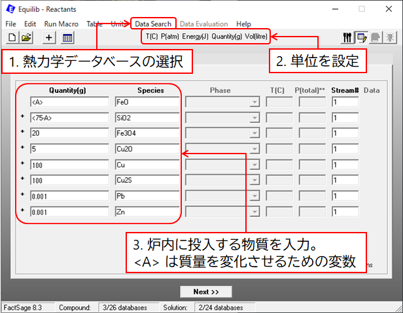Click the black fork-shaped icon in right toolbar
Image resolution: width=403 pixels, height=313 pixels.
tap(347, 38)
